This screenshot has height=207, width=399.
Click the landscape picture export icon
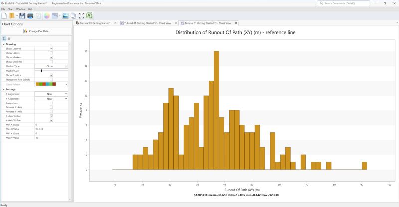(x=65, y=16)
